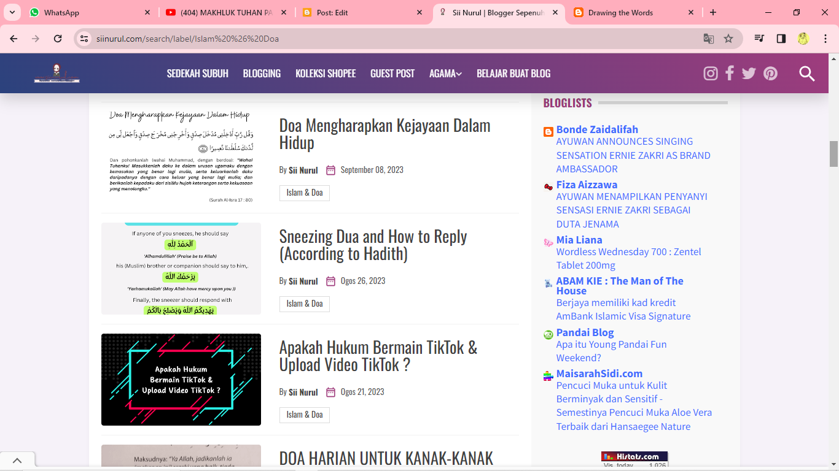Open Berjaya memiliki kad kredit AmBank post

623,309
